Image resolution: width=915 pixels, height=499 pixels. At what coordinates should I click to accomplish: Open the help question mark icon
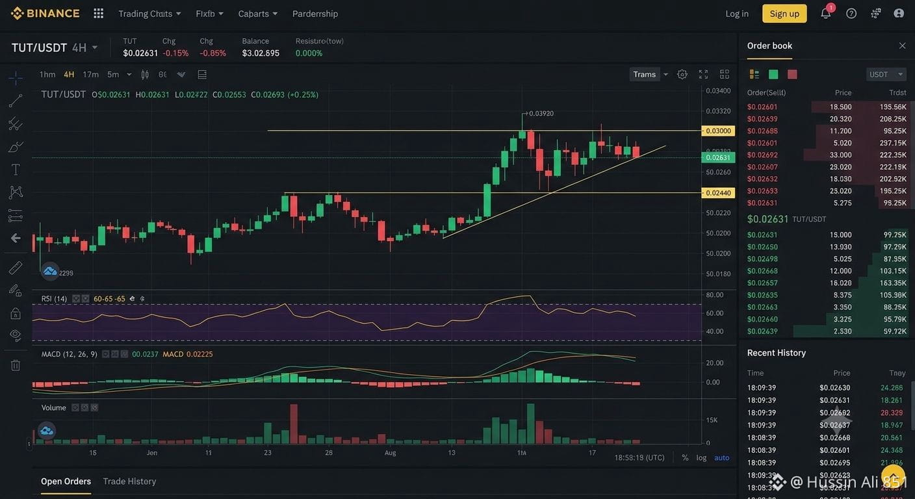pos(851,13)
